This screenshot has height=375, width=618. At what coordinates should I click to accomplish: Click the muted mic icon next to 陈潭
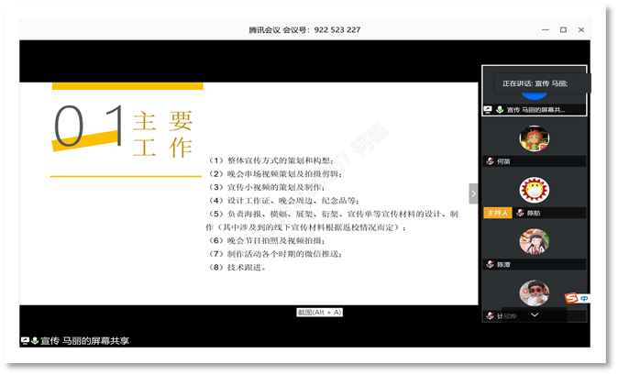[x=490, y=264]
